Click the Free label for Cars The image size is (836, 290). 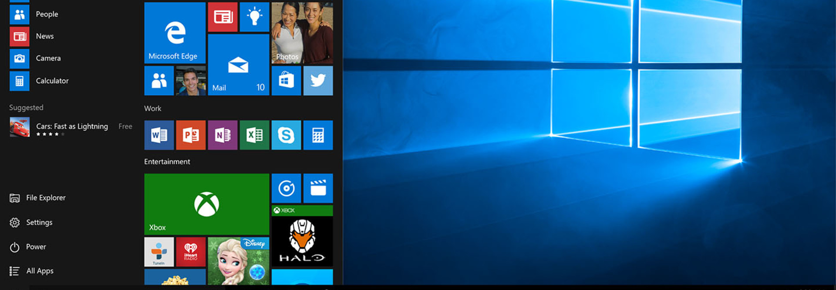[125, 127]
